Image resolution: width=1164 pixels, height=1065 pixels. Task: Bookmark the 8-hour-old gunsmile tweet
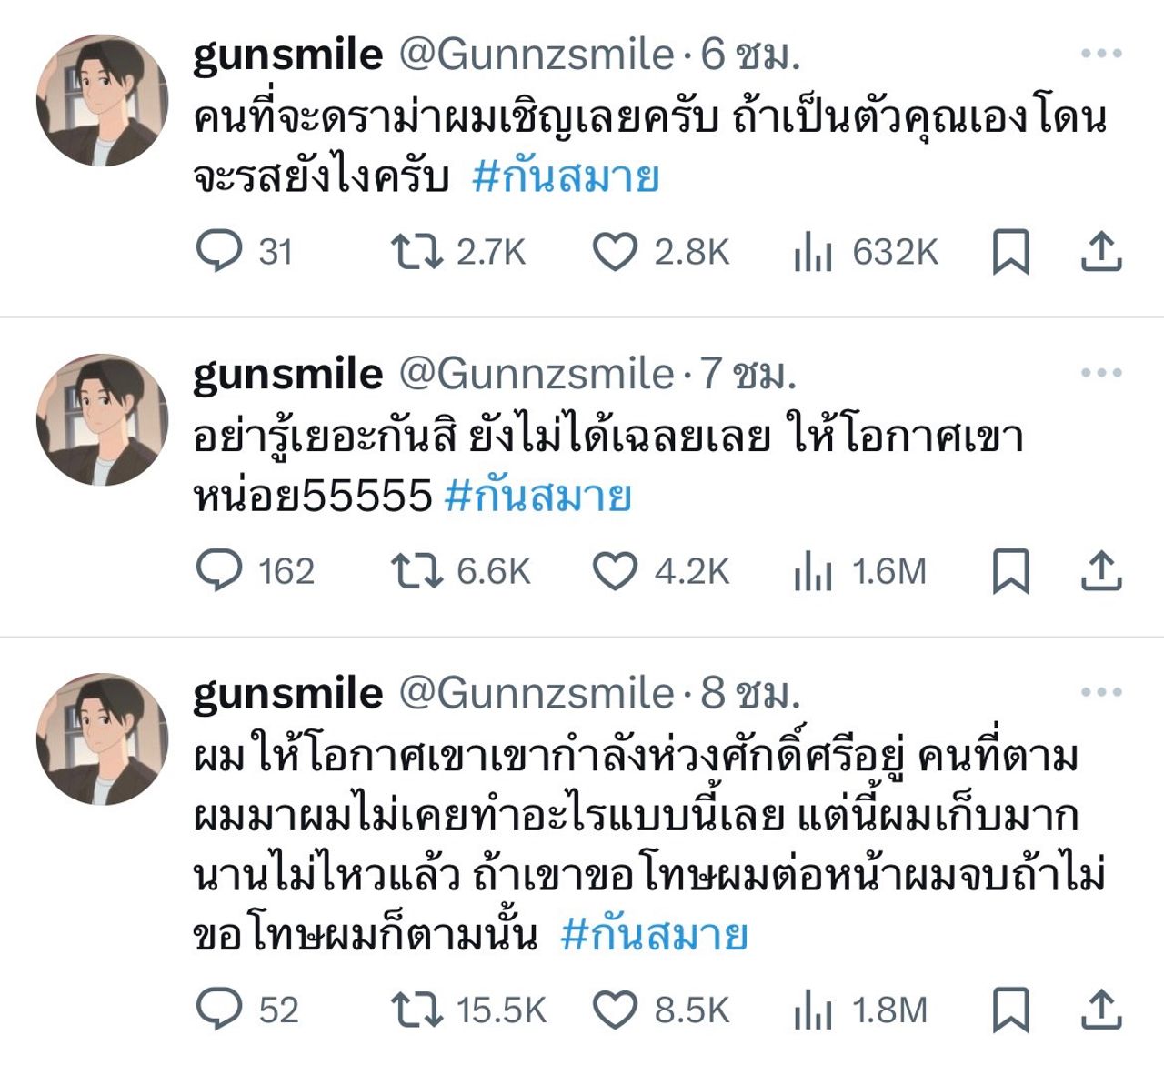[x=1010, y=1010]
